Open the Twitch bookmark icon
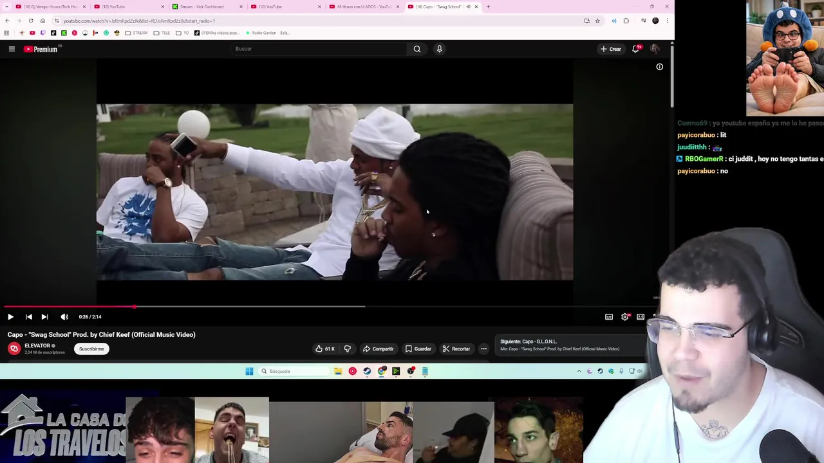The image size is (824, 463). pos(42,33)
